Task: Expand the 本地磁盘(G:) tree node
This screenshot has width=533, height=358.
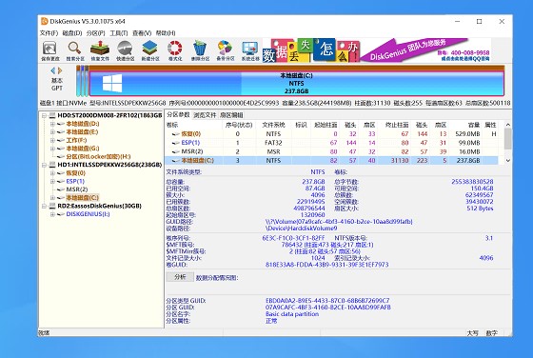Action: coord(52,149)
